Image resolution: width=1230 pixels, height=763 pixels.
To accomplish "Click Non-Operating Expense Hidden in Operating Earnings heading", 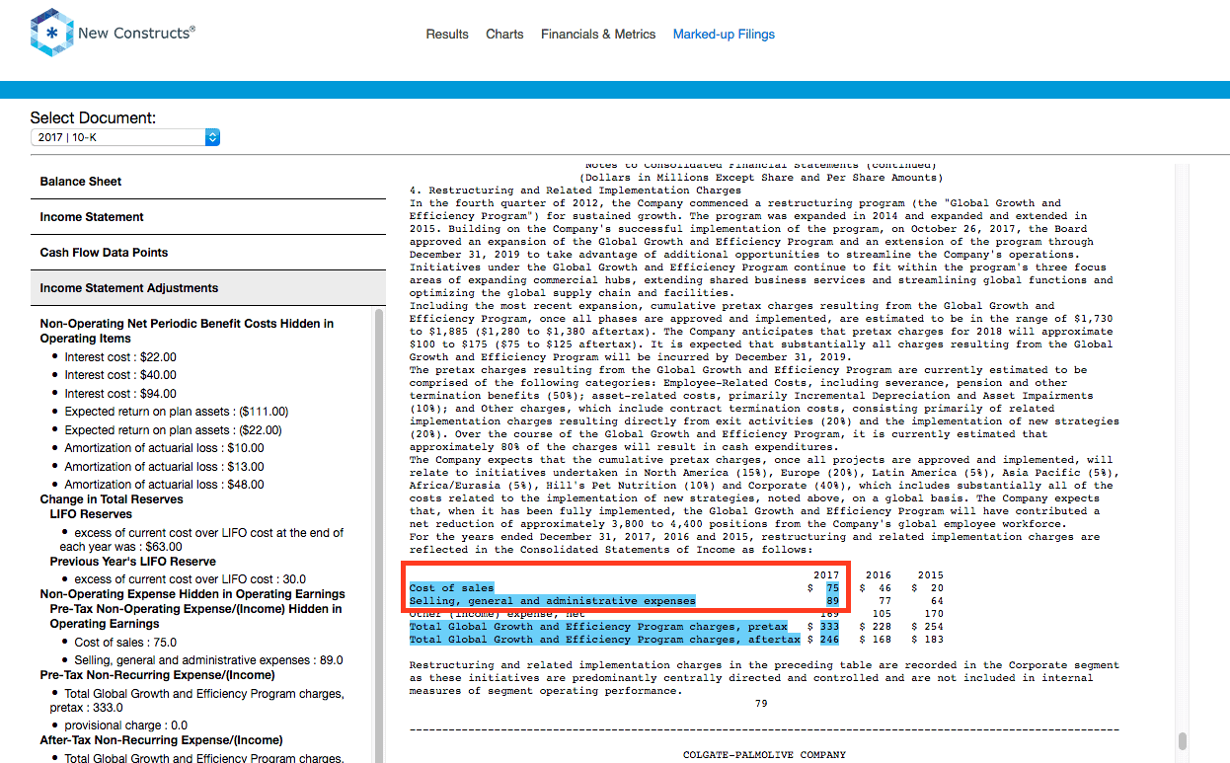I will point(192,594).
